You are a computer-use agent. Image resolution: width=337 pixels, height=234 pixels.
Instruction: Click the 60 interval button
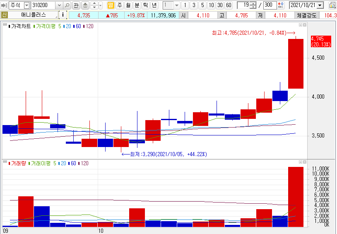pos(229,5)
